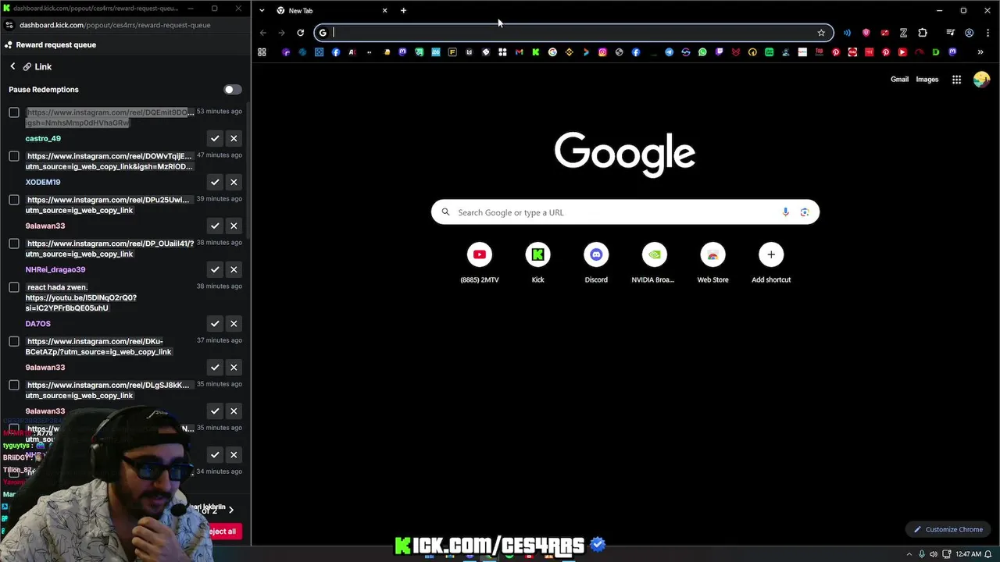Reject 9alawan33's DKu-BCetAZp reel request
Viewport: 1000px width, 562px height.
234,367
